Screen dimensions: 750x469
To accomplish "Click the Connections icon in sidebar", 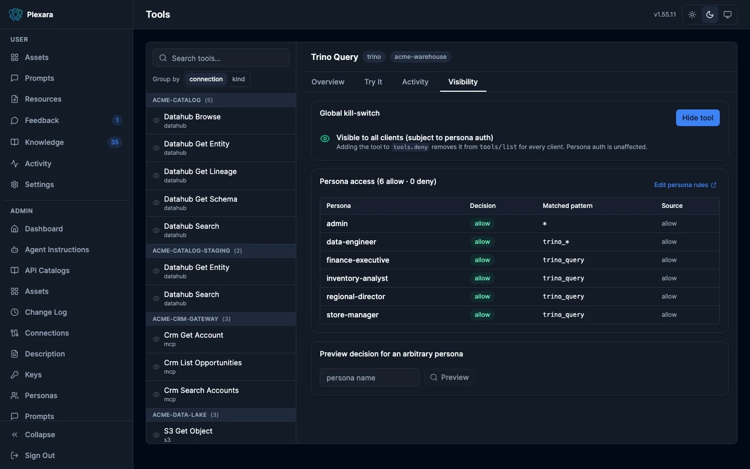I will (15, 333).
